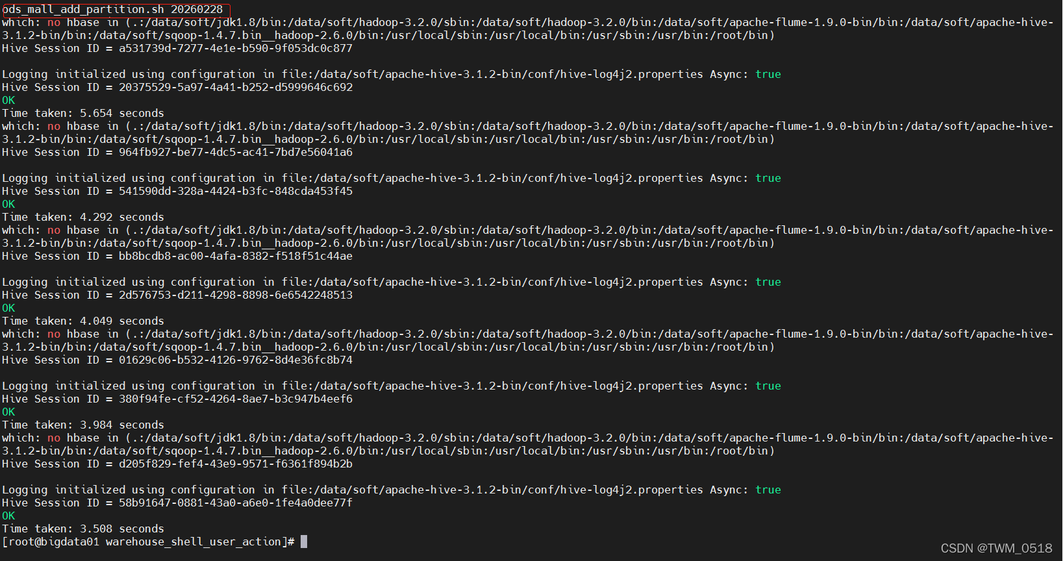Click Hive Session ID 541590dd-328a-4424-b3fc-848cda453f45
Image resolution: width=1063 pixels, height=561 pixels.
coord(177,192)
